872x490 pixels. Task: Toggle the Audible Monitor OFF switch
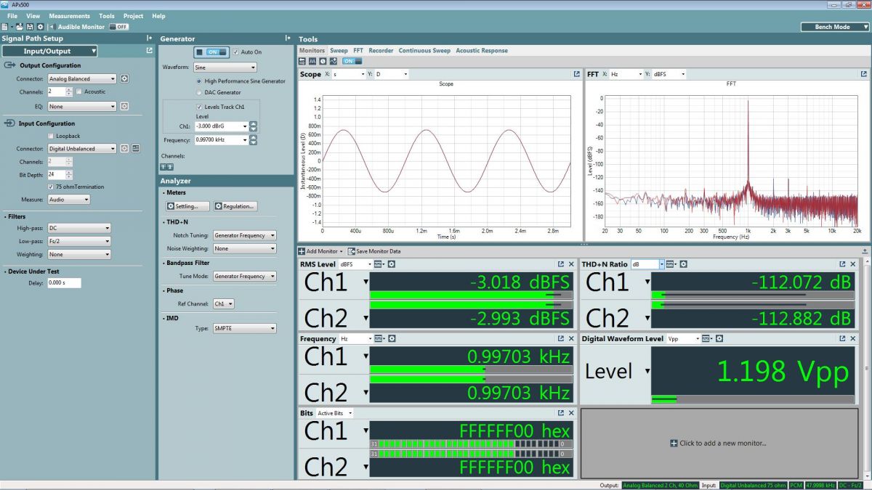coord(120,25)
